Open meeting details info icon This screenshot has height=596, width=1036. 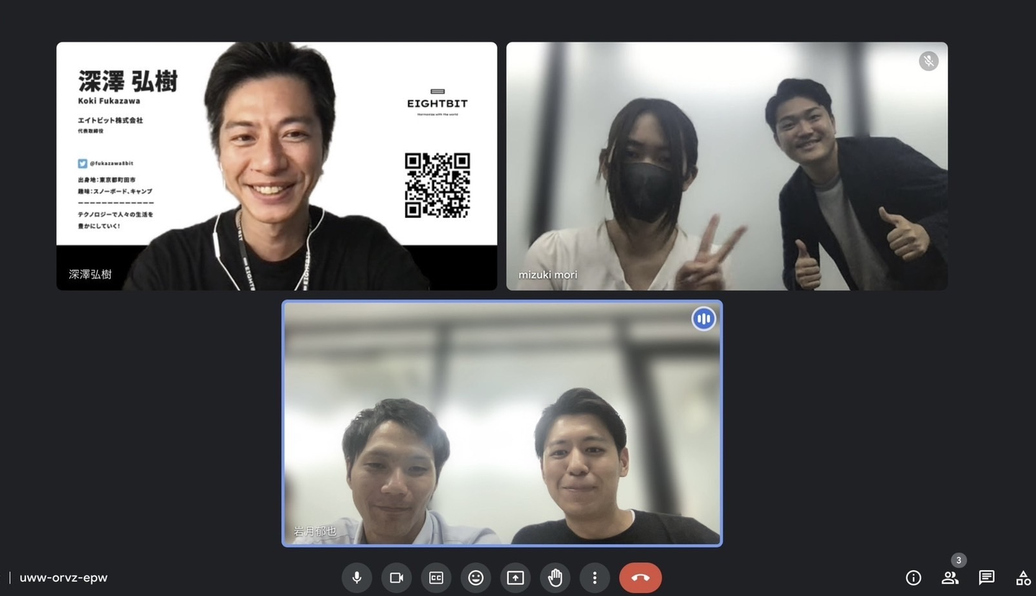913,577
